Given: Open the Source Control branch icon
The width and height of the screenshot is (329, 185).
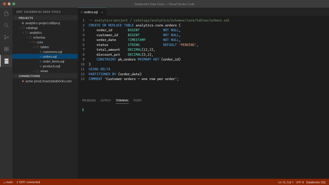Looking at the screenshot, I should [6, 37].
